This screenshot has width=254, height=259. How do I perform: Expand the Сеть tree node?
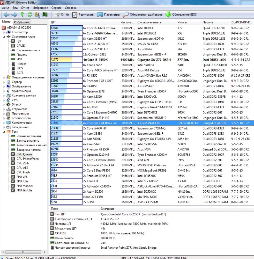point(4,100)
